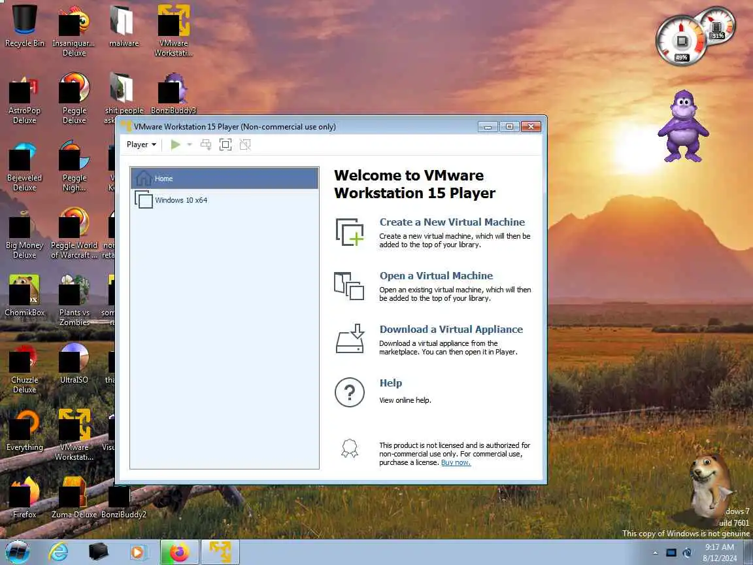This screenshot has width=753, height=565.
Task: Select Peggle World of Warcraft desktop icon
Action: [x=74, y=233]
